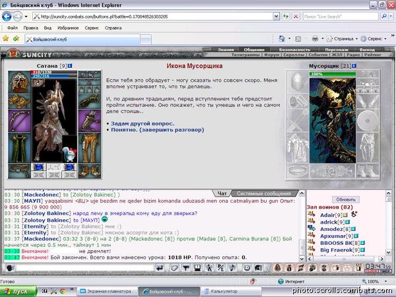The width and height of the screenshot is (396, 297).
Task: Click Сатана's bow weapon slot
Action: tap(19, 121)
